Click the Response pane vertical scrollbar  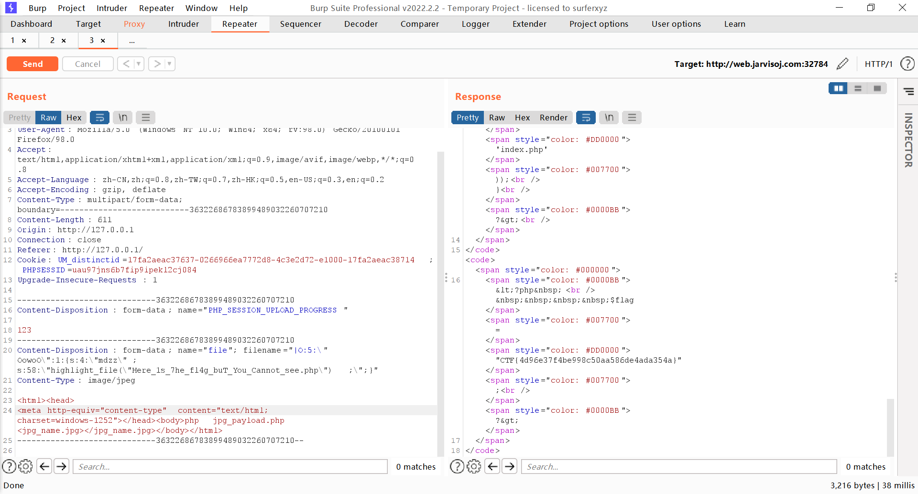890,427
